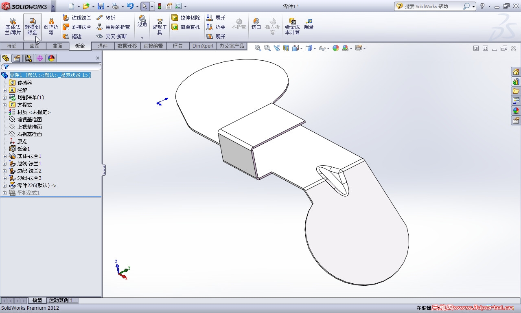This screenshot has height=313, width=521.
Task: Launch the 测量 measure tool
Action: point(309,24)
